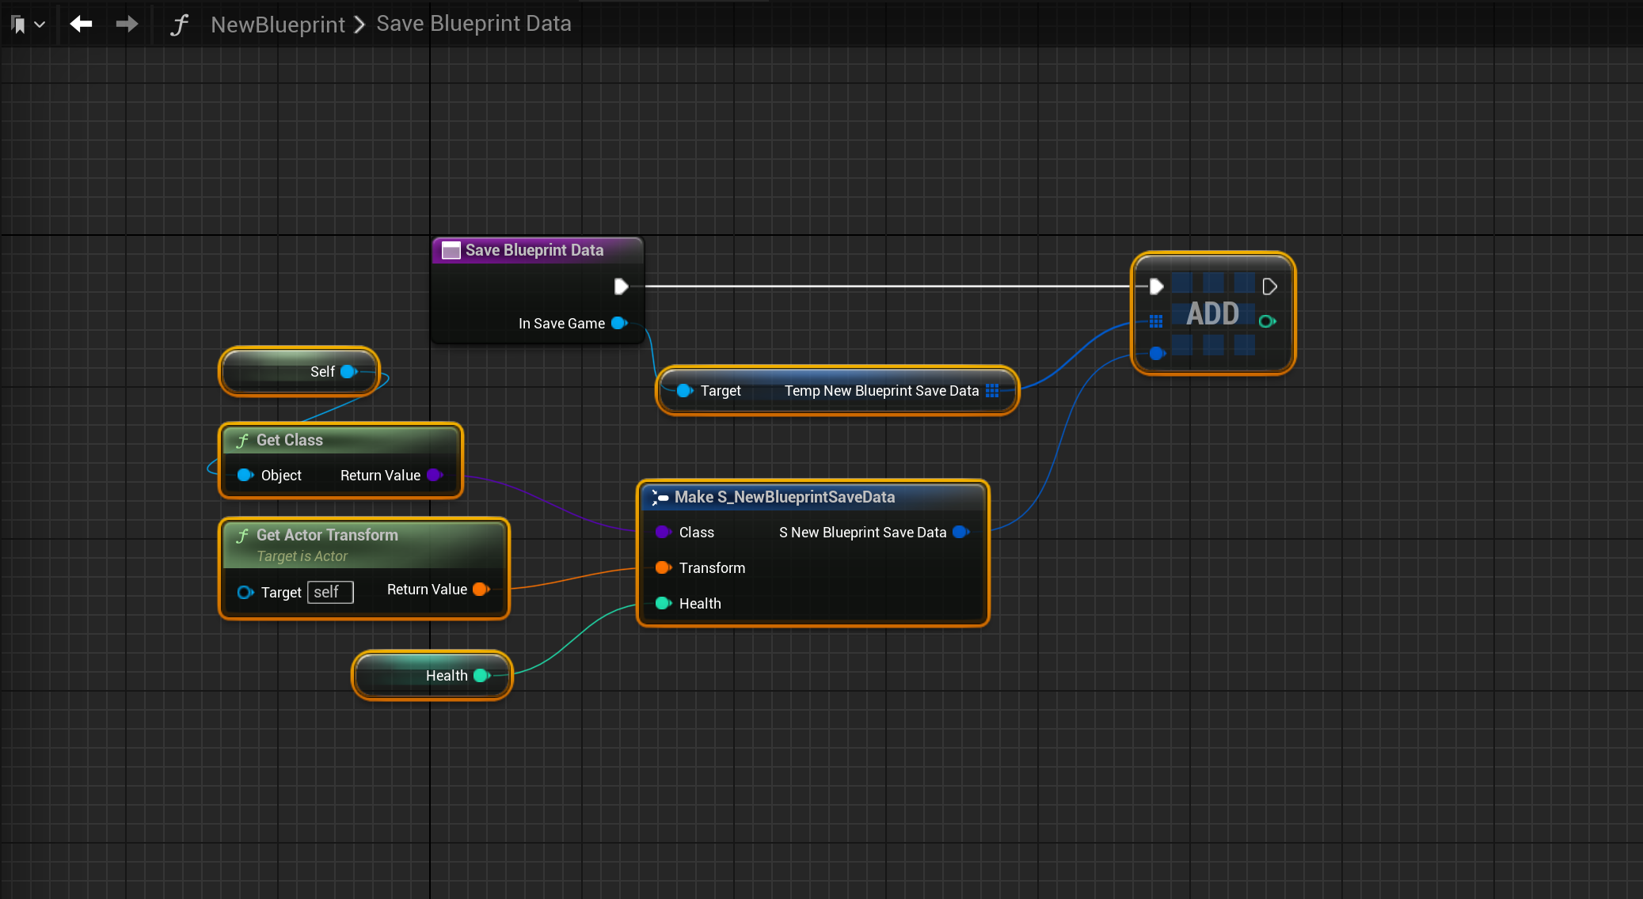Click the Transform input pin on Make node
Screen dimensions: 1643x899
tap(663, 567)
